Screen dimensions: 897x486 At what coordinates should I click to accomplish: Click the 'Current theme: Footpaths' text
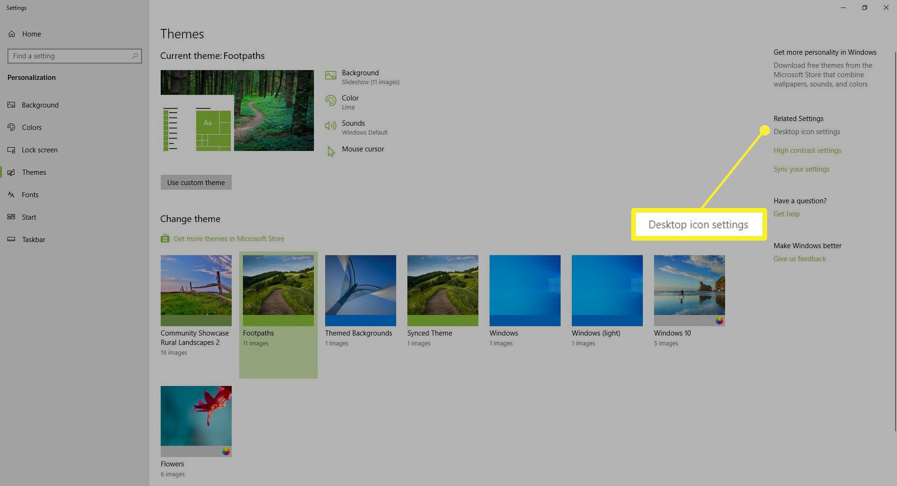tap(213, 56)
